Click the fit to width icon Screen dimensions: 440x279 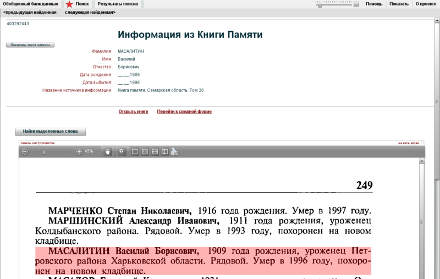[155, 152]
